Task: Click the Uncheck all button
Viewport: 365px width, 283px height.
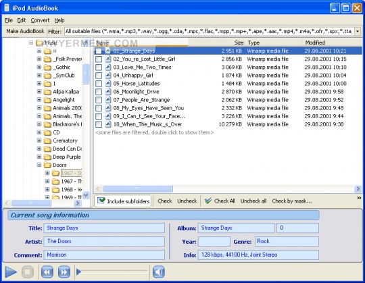Action: point(253,201)
